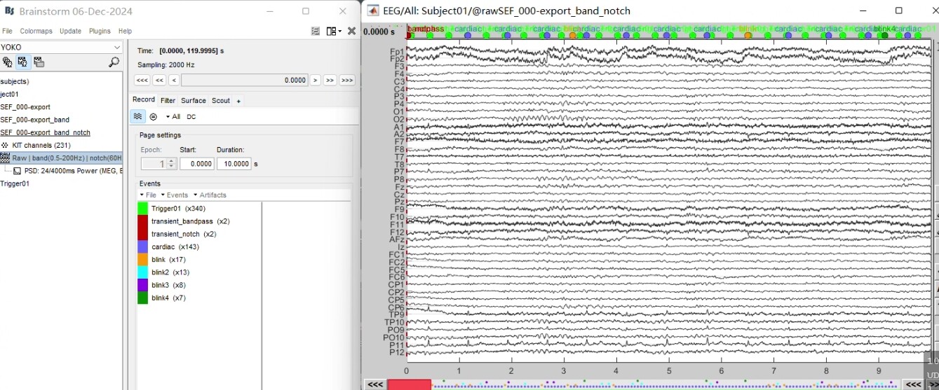
Task: Click the Fp1 channel label in EEG figure
Action: 397,52
